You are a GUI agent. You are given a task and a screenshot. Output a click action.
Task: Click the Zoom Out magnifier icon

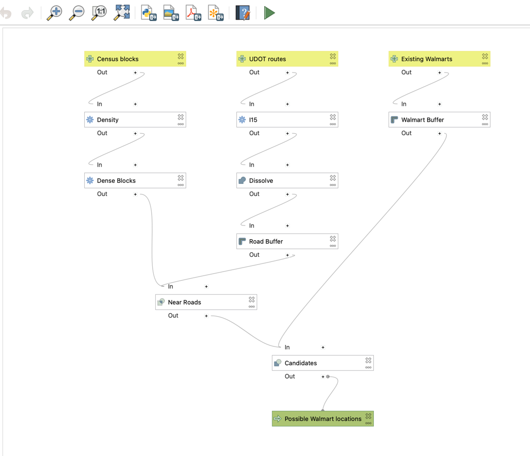pos(77,13)
